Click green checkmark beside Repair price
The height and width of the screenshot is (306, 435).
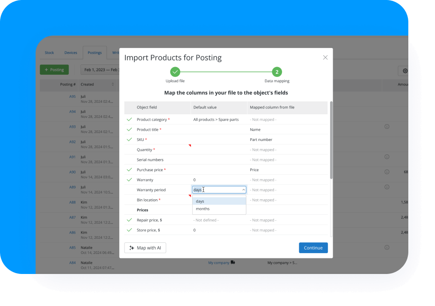pos(129,220)
